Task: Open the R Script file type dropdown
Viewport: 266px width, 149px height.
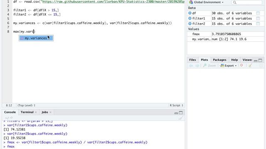Action: [176, 105]
